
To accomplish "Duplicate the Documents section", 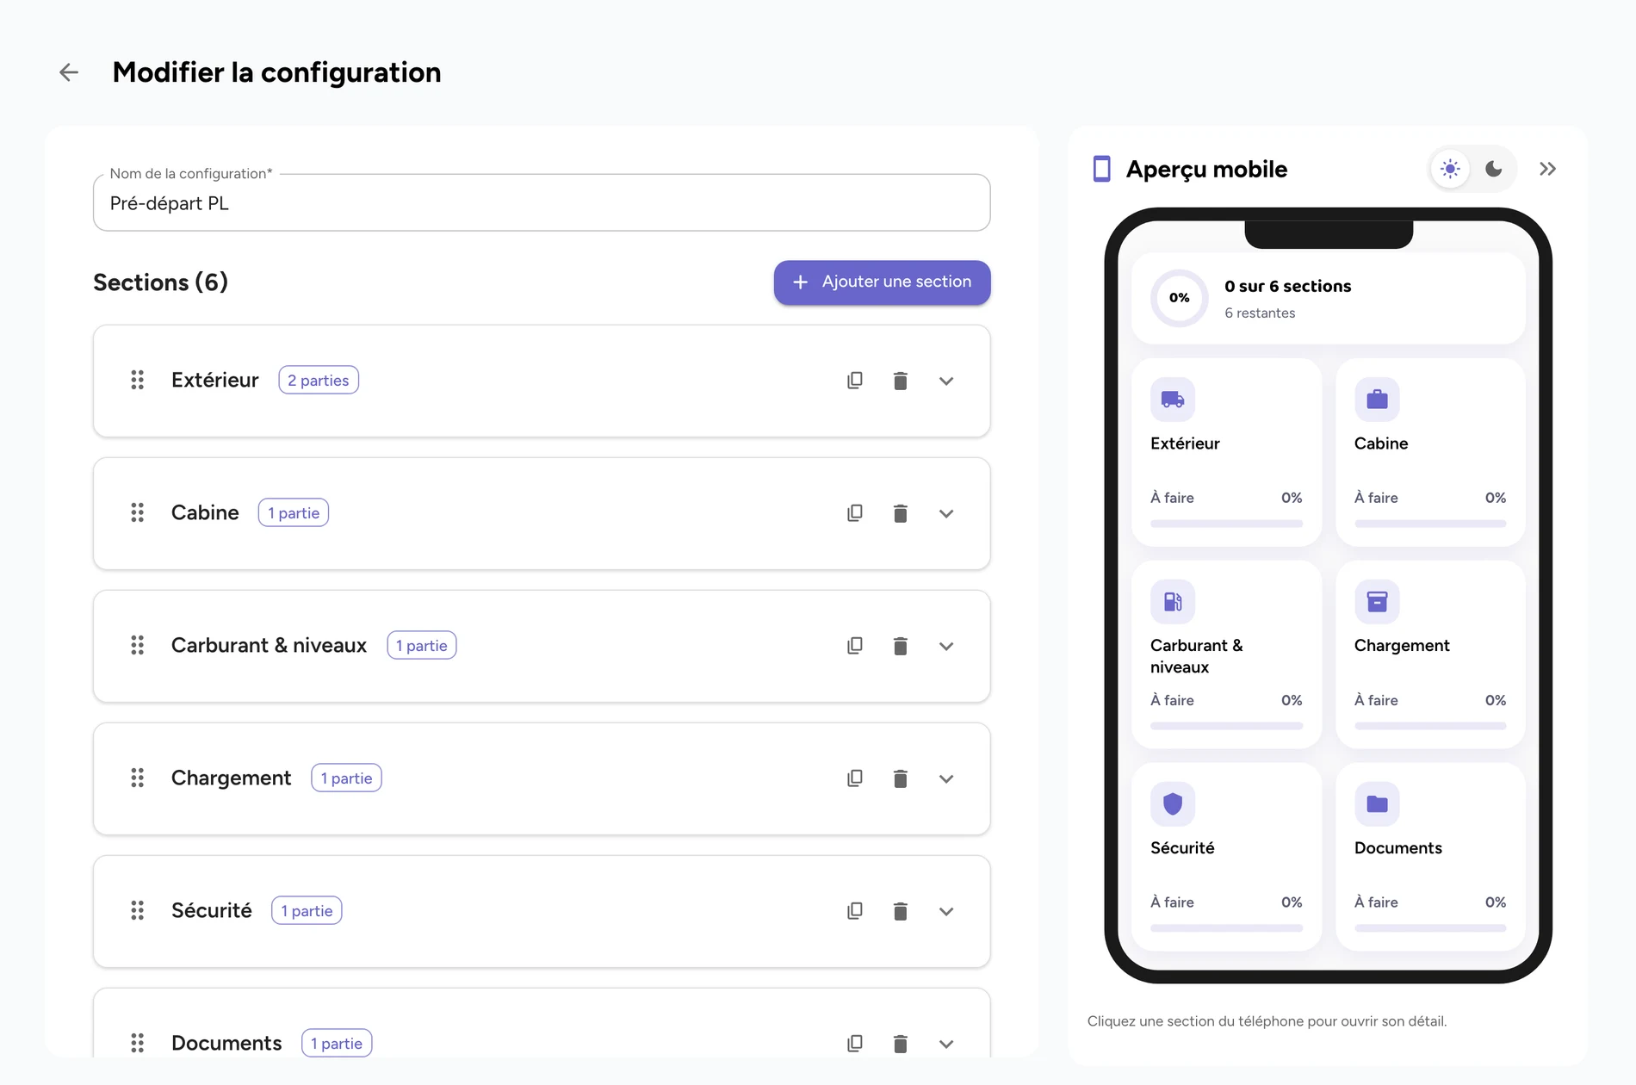I will (855, 1044).
